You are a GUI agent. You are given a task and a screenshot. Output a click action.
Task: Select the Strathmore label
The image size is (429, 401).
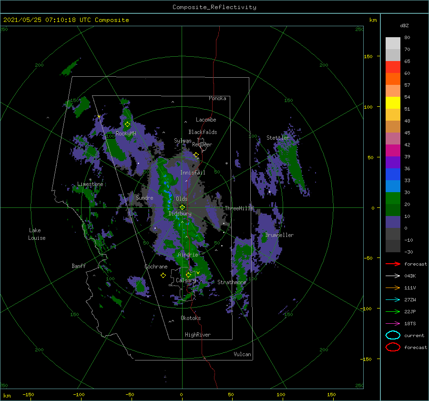232,282
